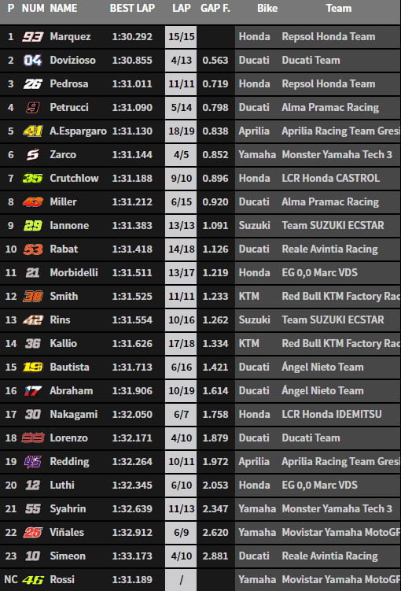Viewport: 401px width, 591px height.
Task: Select Viñales' red 25 number badge
Action: [33, 532]
